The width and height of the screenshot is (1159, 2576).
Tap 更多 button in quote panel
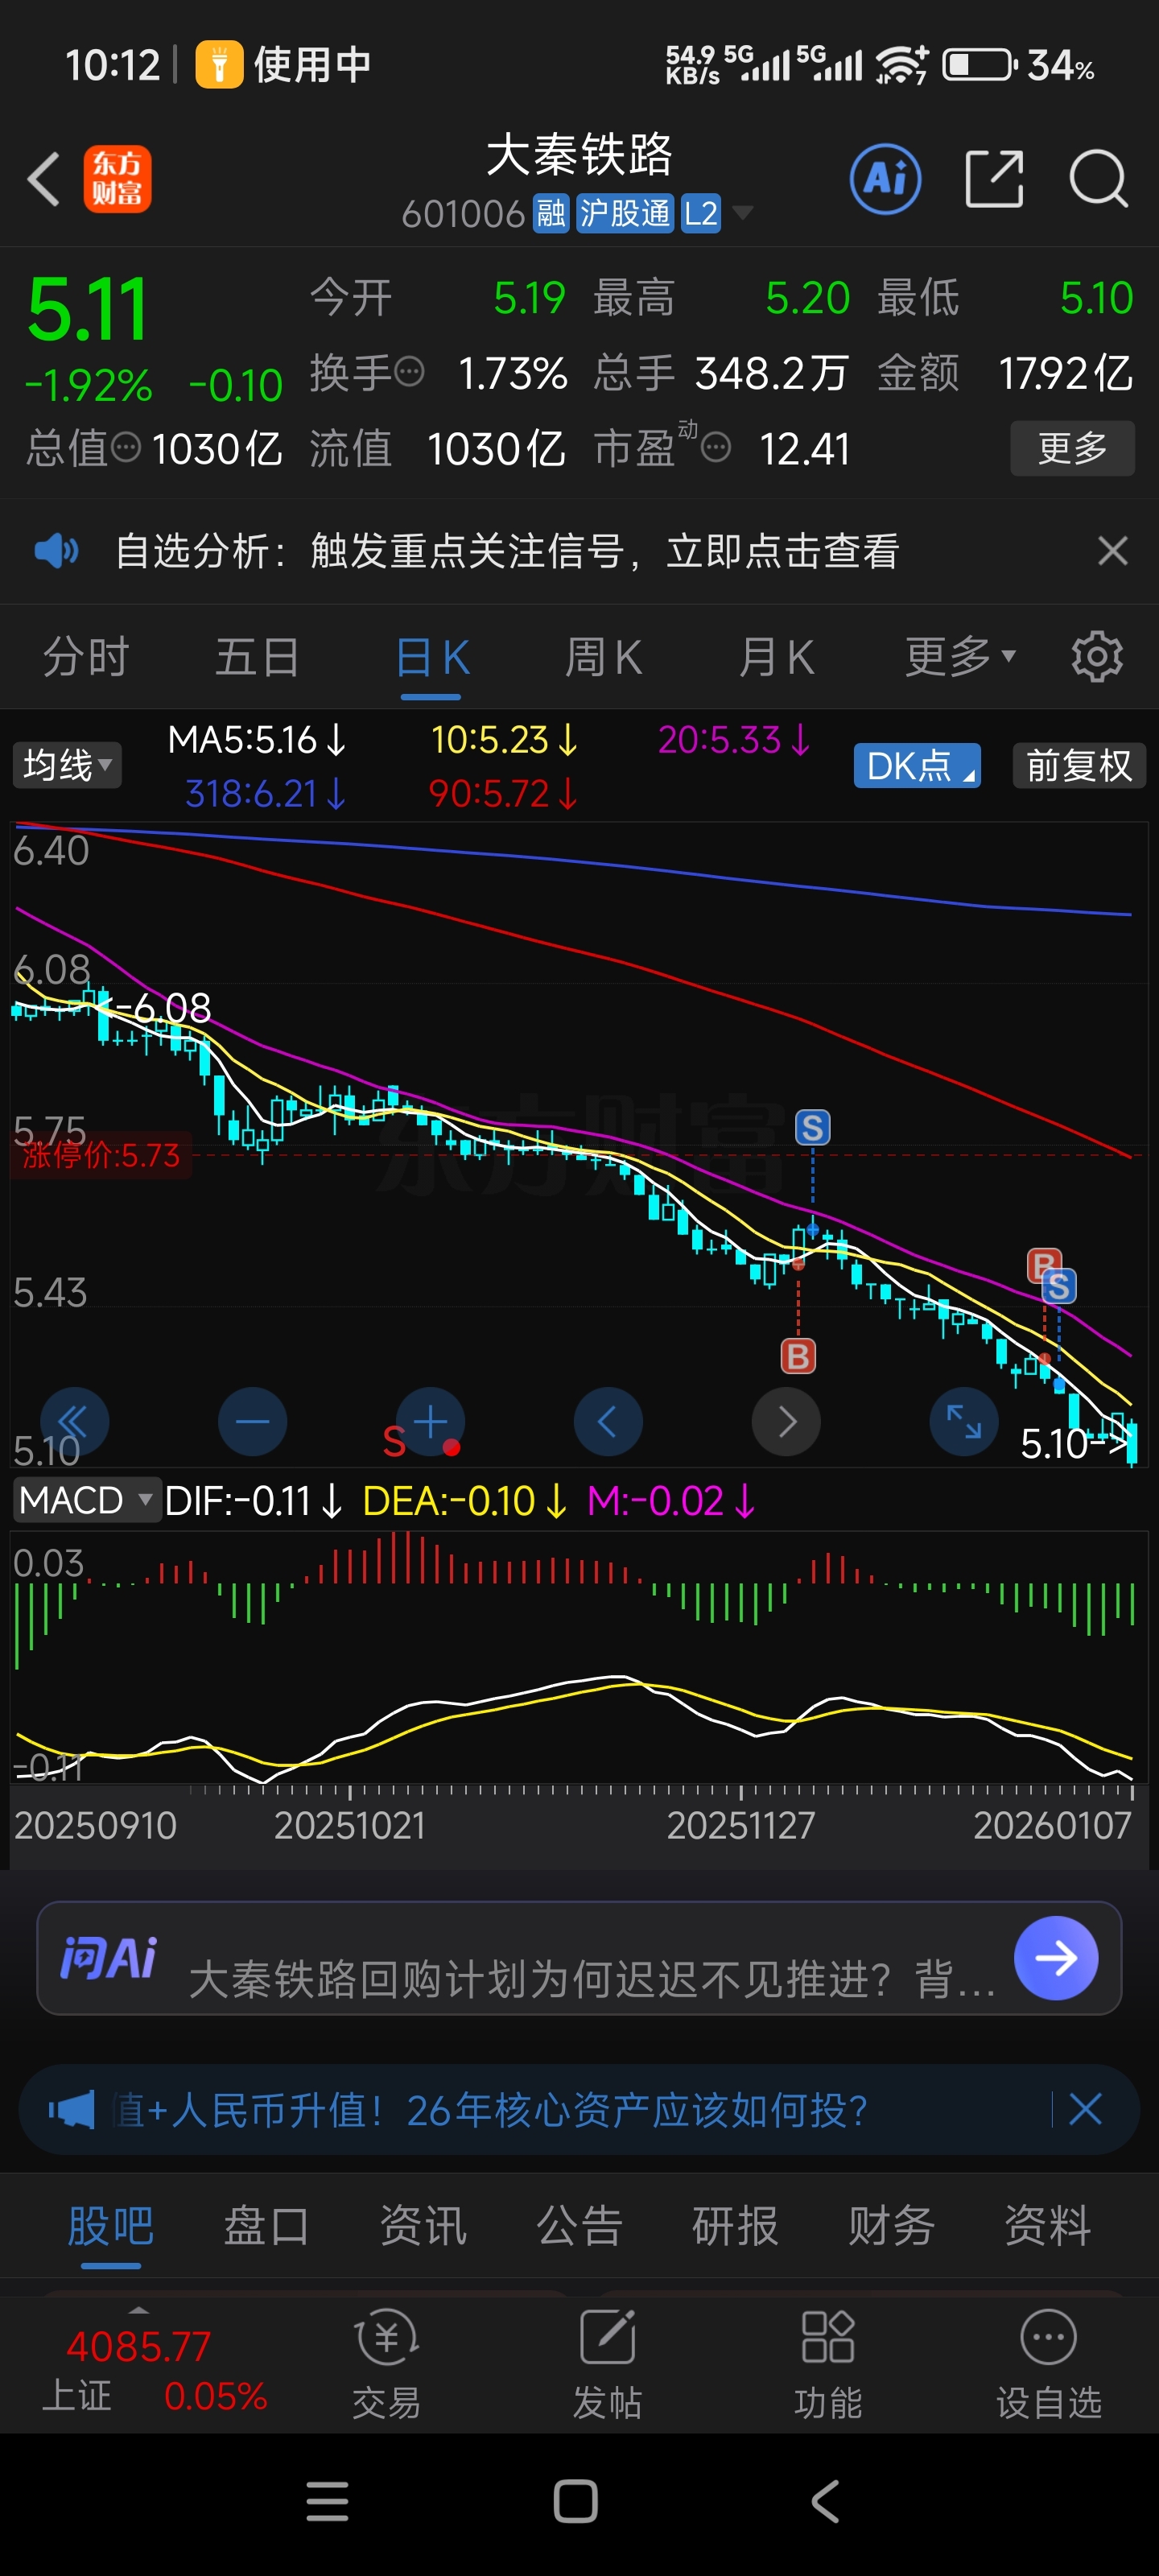1072,448
